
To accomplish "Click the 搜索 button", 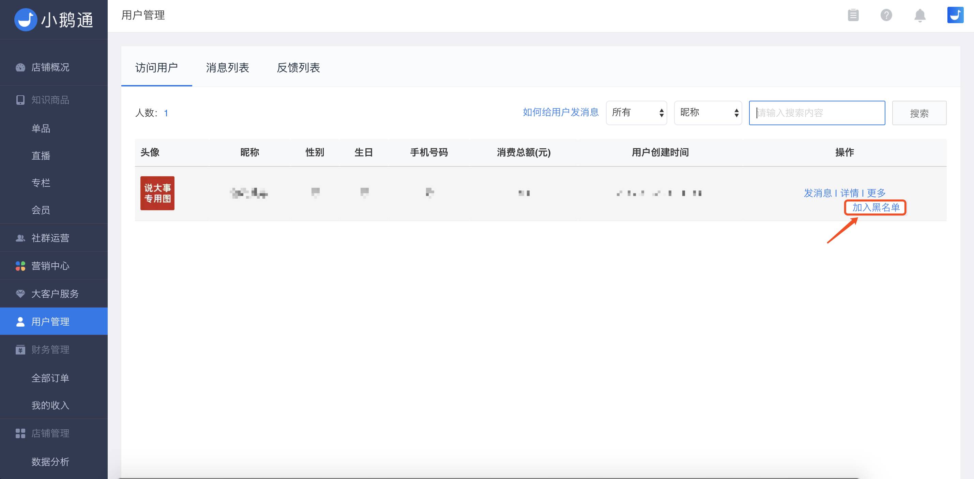I will (919, 113).
